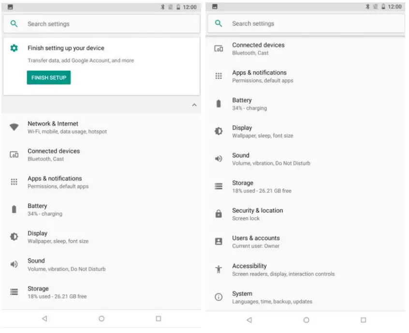Tap Recents square button in left screen
The image size is (409, 333).
(159, 319)
